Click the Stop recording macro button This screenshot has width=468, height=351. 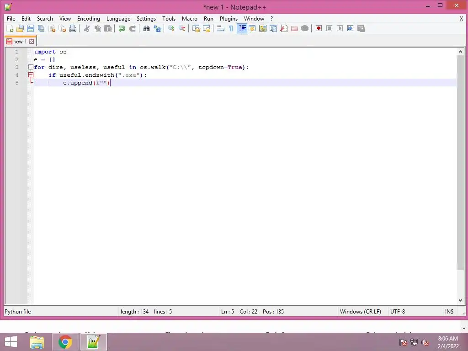[329, 28]
